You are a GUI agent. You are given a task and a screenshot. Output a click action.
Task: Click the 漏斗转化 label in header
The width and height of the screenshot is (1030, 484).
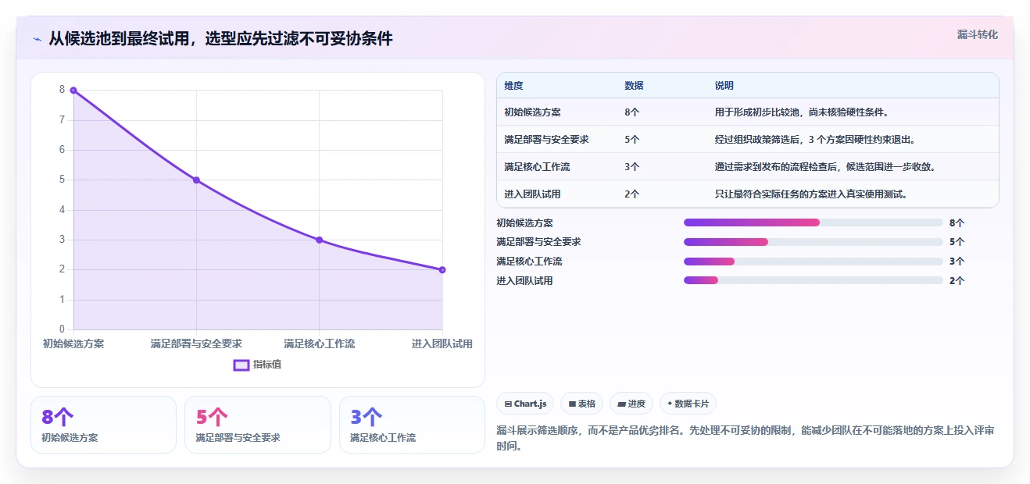[977, 35]
